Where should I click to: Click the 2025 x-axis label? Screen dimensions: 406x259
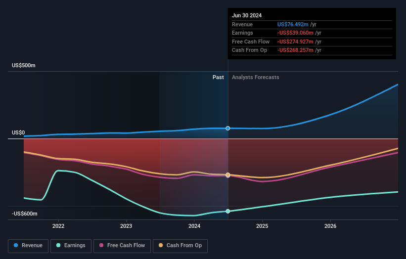tap(262, 226)
